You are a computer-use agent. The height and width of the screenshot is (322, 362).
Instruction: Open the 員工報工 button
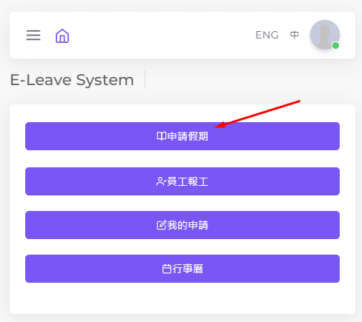point(182,181)
